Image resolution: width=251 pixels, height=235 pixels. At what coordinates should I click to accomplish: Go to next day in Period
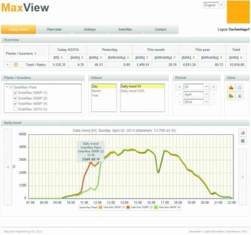(x=213, y=87)
